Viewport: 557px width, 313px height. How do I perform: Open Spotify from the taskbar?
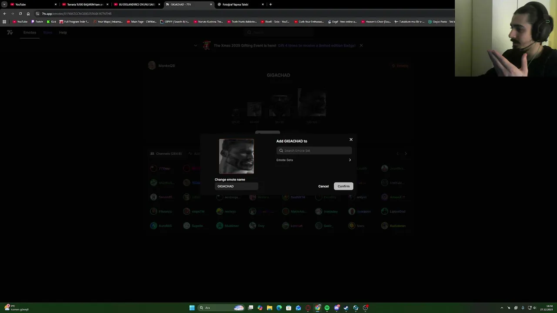click(x=327, y=308)
